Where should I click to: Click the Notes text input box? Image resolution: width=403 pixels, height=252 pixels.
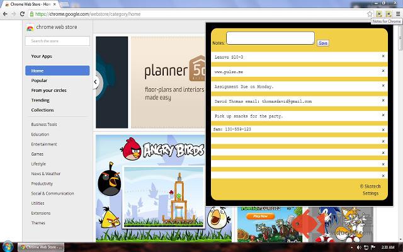(270, 38)
